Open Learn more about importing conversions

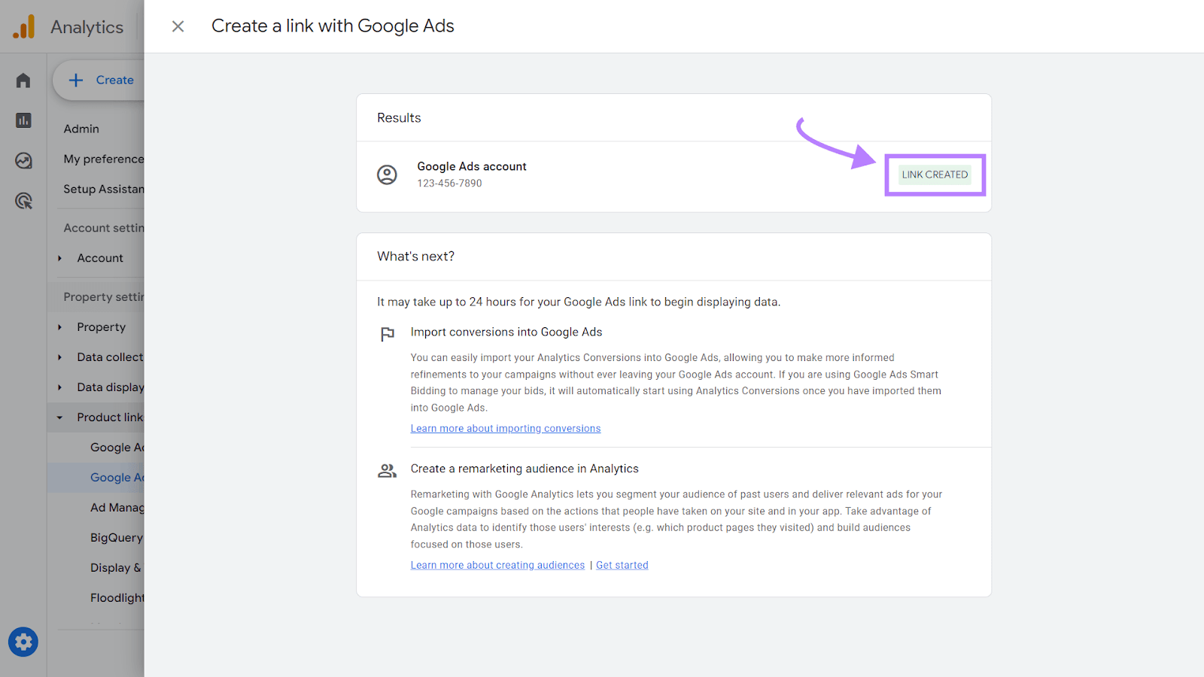pos(506,428)
